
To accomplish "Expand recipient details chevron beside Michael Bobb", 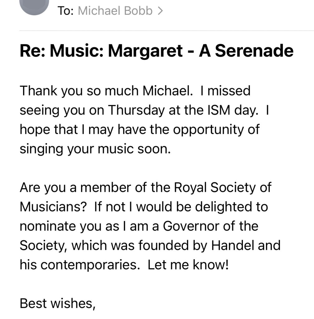I will pyautogui.click(x=160, y=11).
